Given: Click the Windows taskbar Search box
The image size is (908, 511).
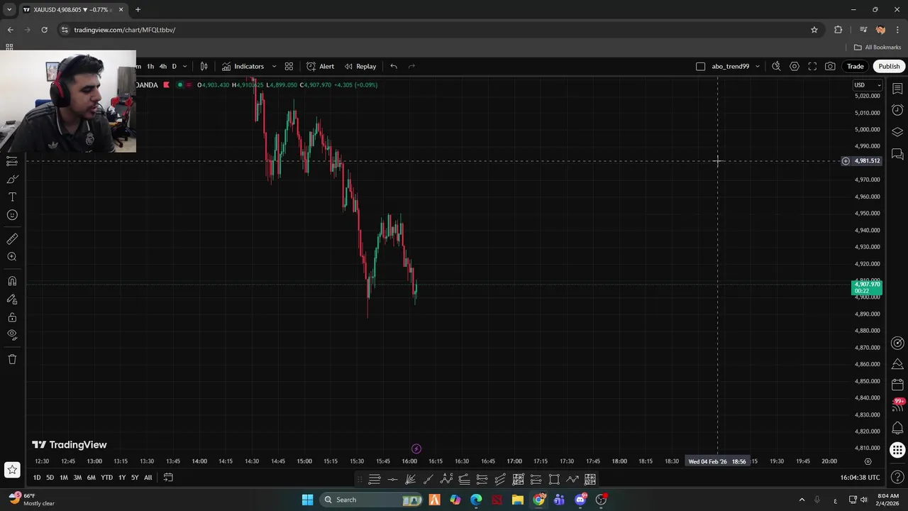Looking at the screenshot, I should click(x=372, y=500).
